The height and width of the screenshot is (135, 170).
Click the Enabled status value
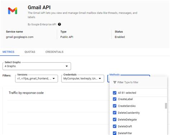120,37
